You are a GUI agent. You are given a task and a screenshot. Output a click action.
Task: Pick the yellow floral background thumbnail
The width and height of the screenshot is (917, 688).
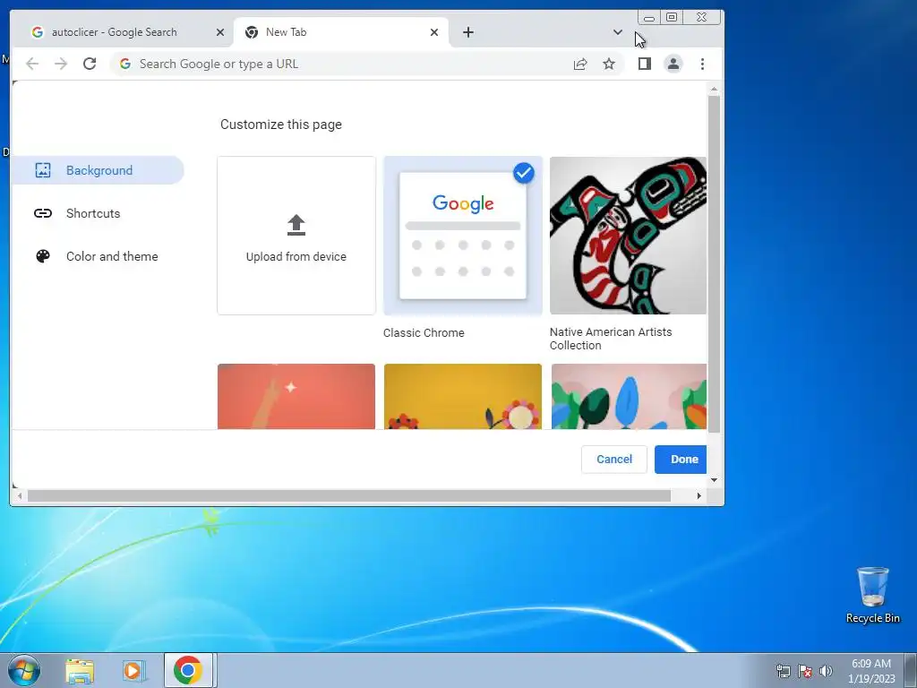point(463,396)
